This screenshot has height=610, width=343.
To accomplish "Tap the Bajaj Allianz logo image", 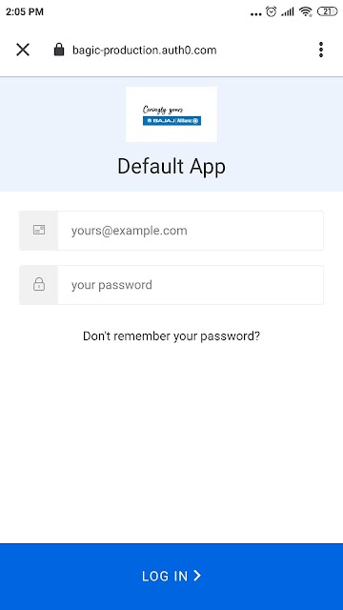I will pyautogui.click(x=171, y=114).
